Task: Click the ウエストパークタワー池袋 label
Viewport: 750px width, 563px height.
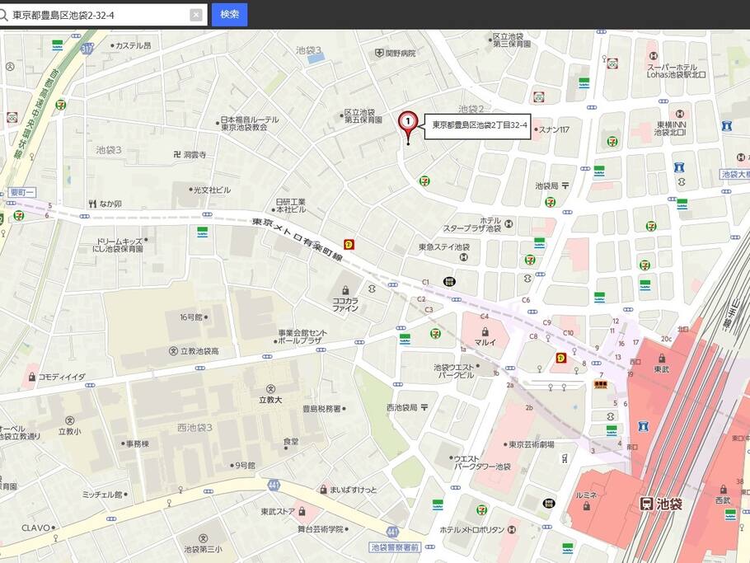Action: tap(482, 462)
